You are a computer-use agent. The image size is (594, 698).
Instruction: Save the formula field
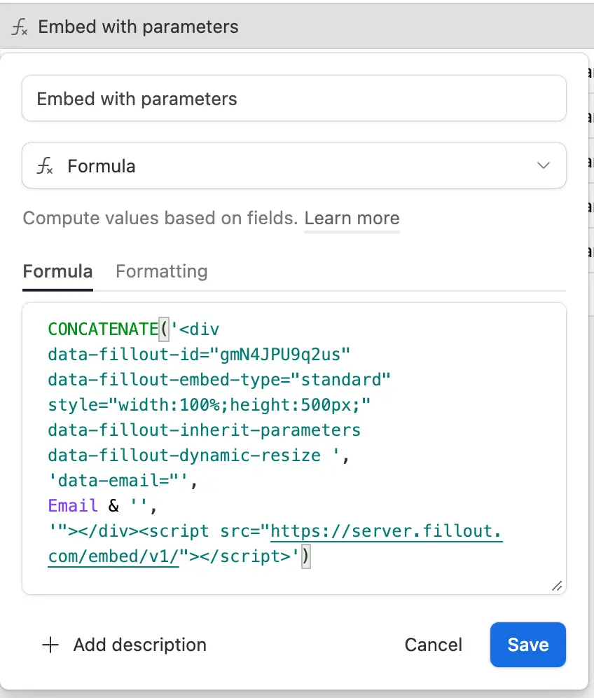(527, 645)
